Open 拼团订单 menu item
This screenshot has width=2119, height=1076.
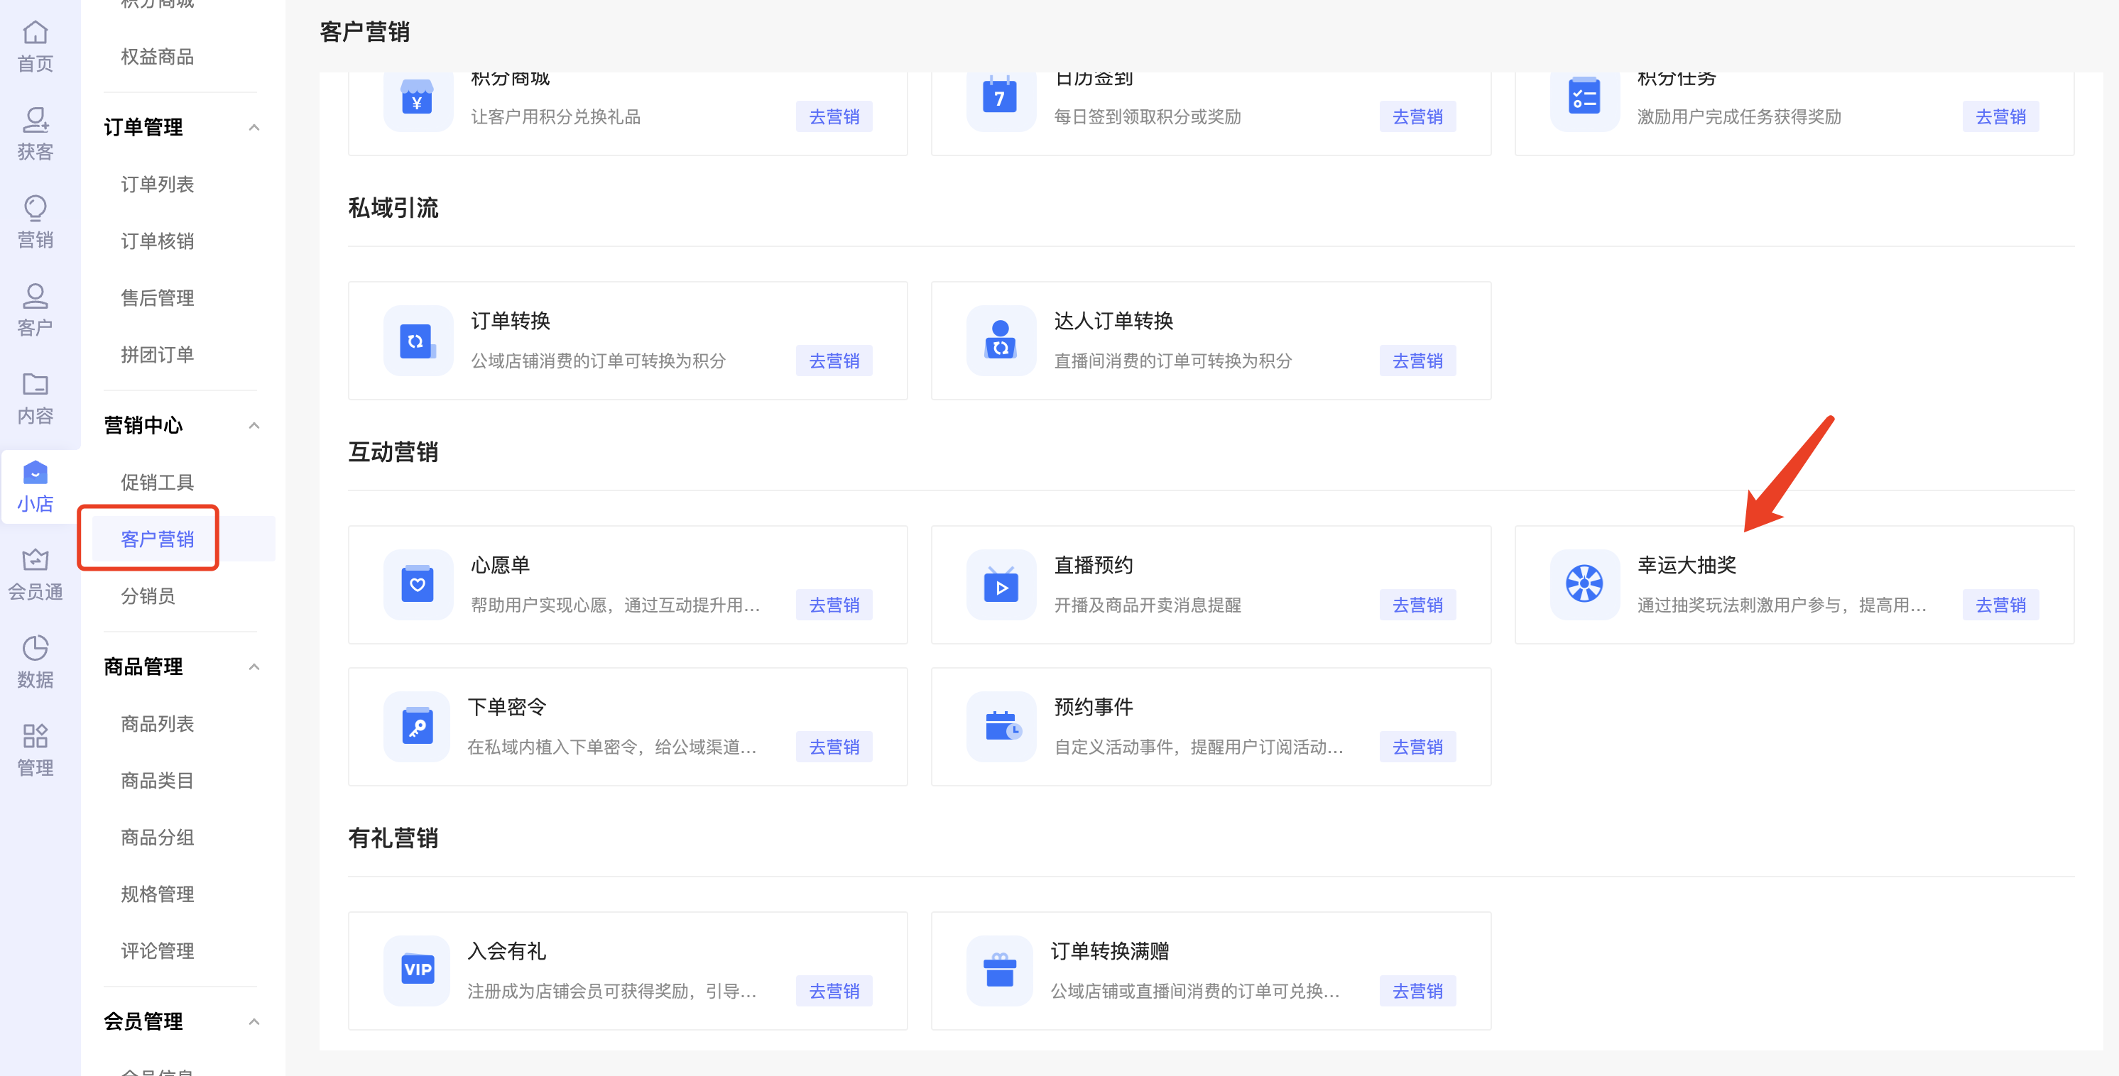[157, 354]
